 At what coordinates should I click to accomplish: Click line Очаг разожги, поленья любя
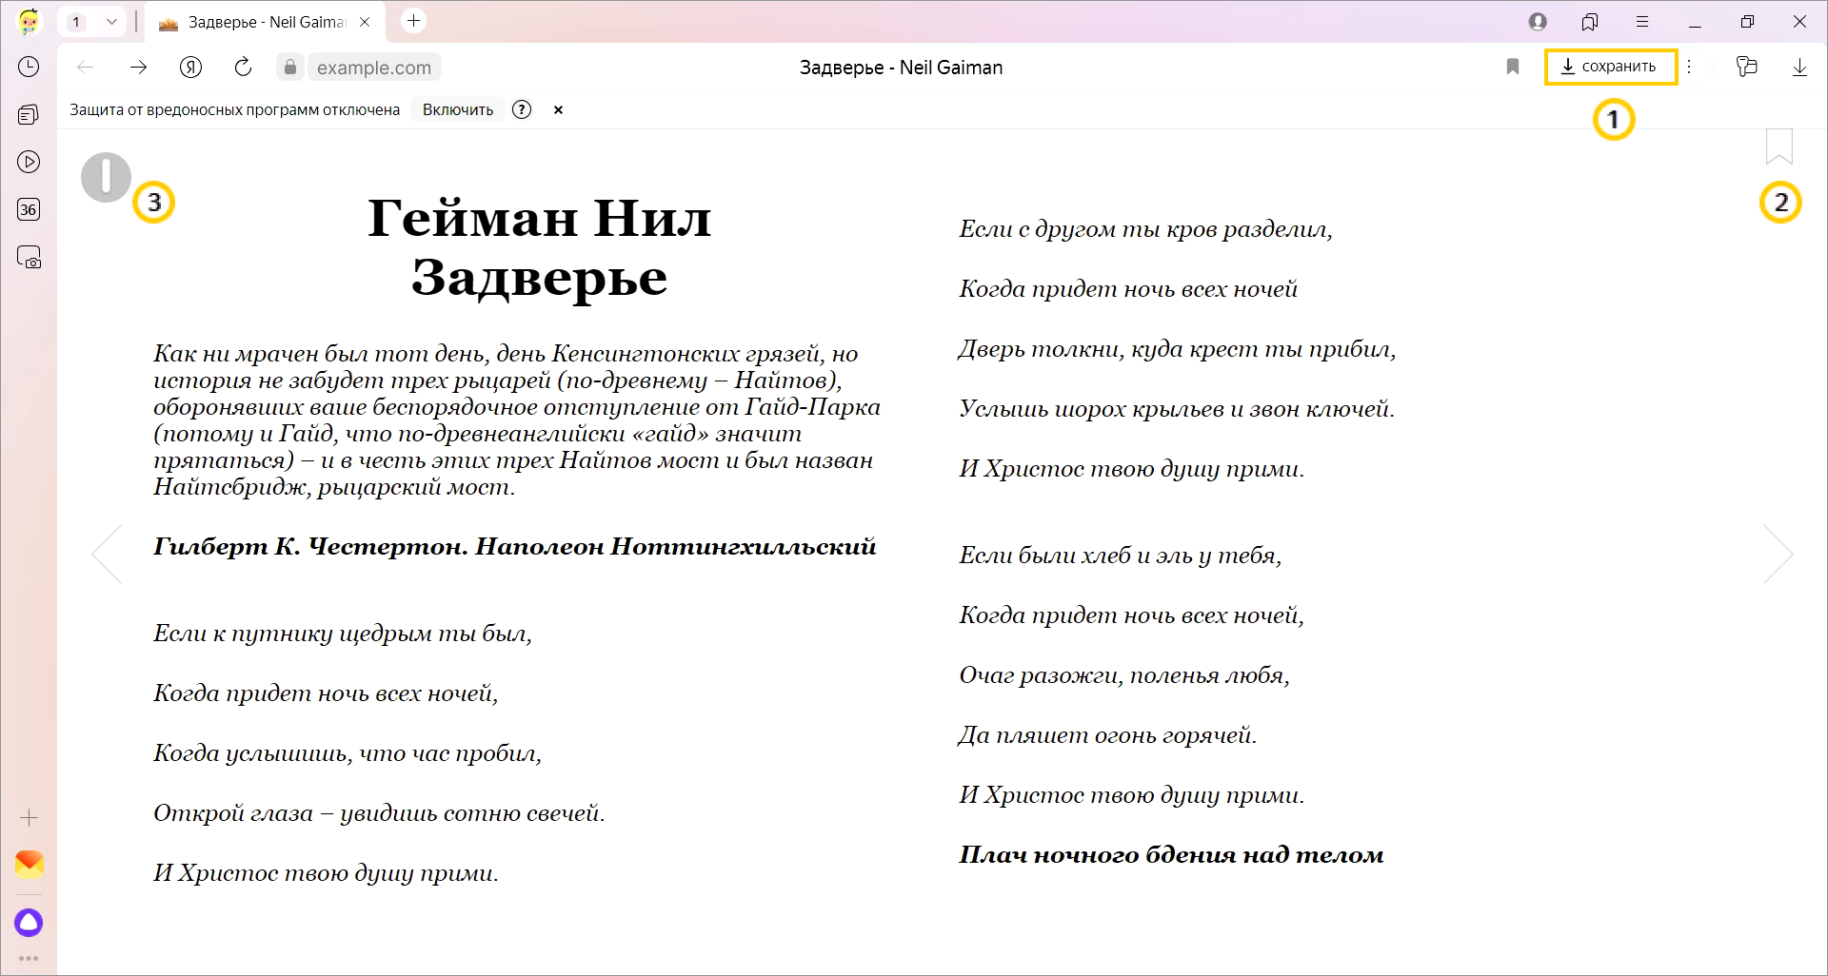1124,675
